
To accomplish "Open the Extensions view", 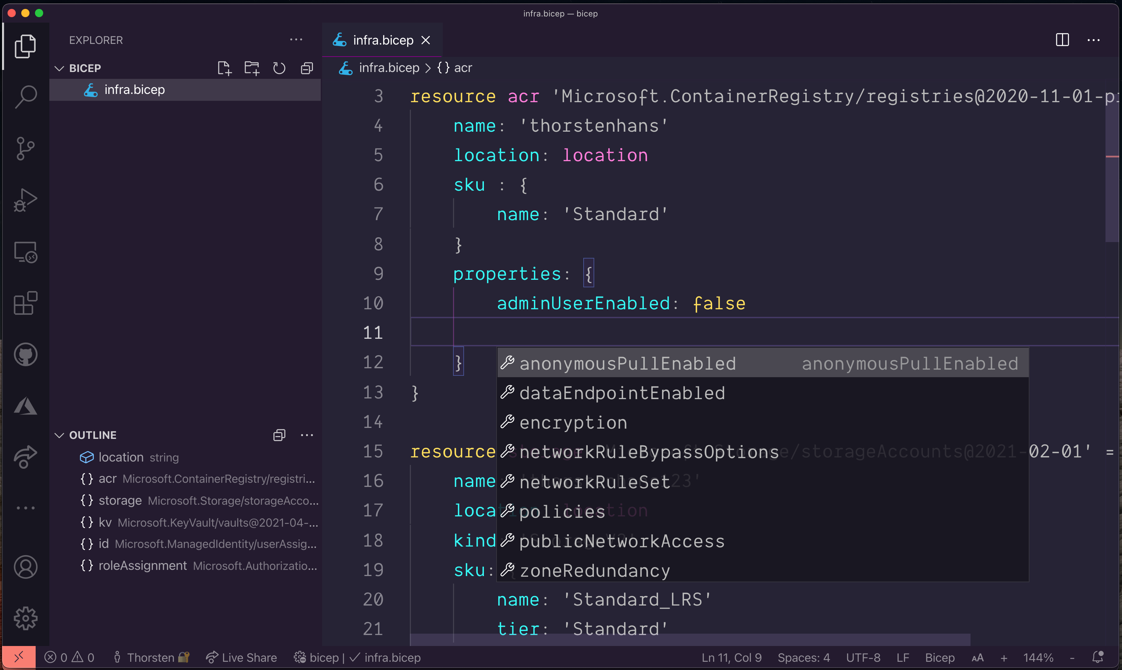I will tap(25, 303).
